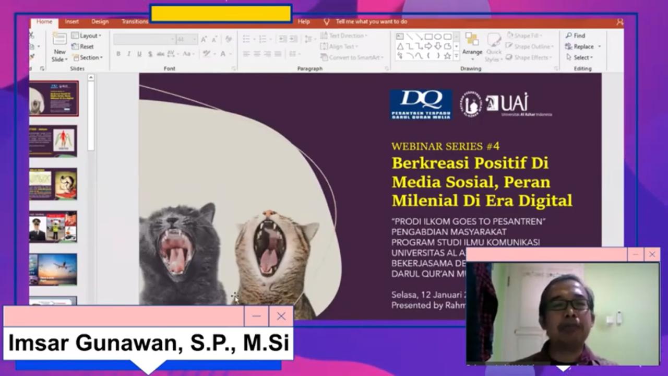Reset the slide layout
Screen dimensions: 668x376
click(83, 46)
